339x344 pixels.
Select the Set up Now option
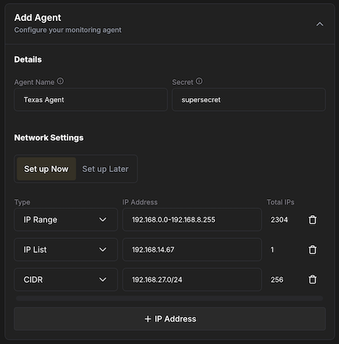pos(46,169)
